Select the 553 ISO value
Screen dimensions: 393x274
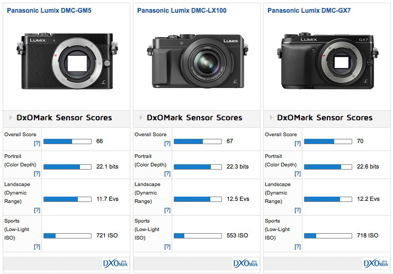(x=237, y=235)
